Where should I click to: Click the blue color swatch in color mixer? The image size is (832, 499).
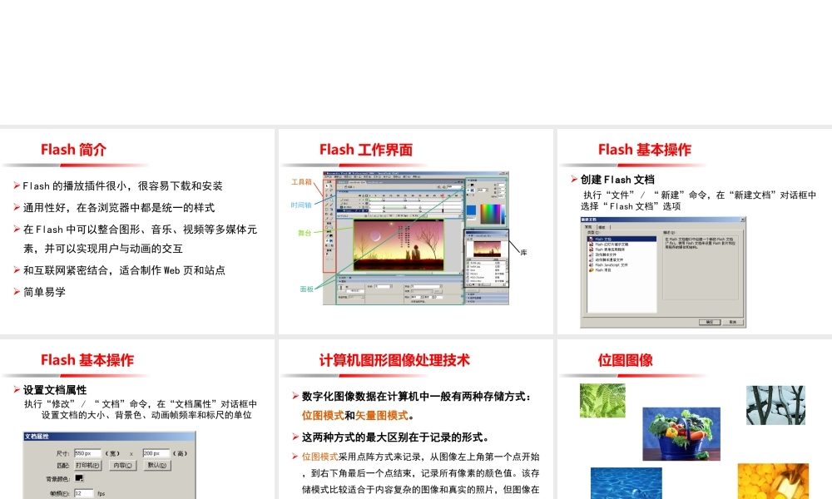pos(471,210)
